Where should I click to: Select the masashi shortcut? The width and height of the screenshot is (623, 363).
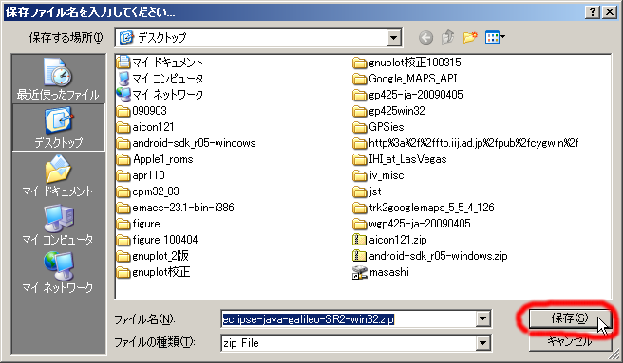tap(381, 272)
